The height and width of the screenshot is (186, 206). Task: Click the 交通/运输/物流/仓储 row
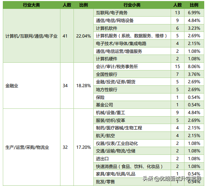[149, 151]
